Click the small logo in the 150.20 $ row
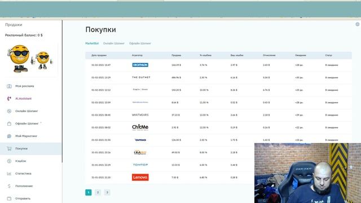Screen dimensions: 361x203 click(140, 90)
